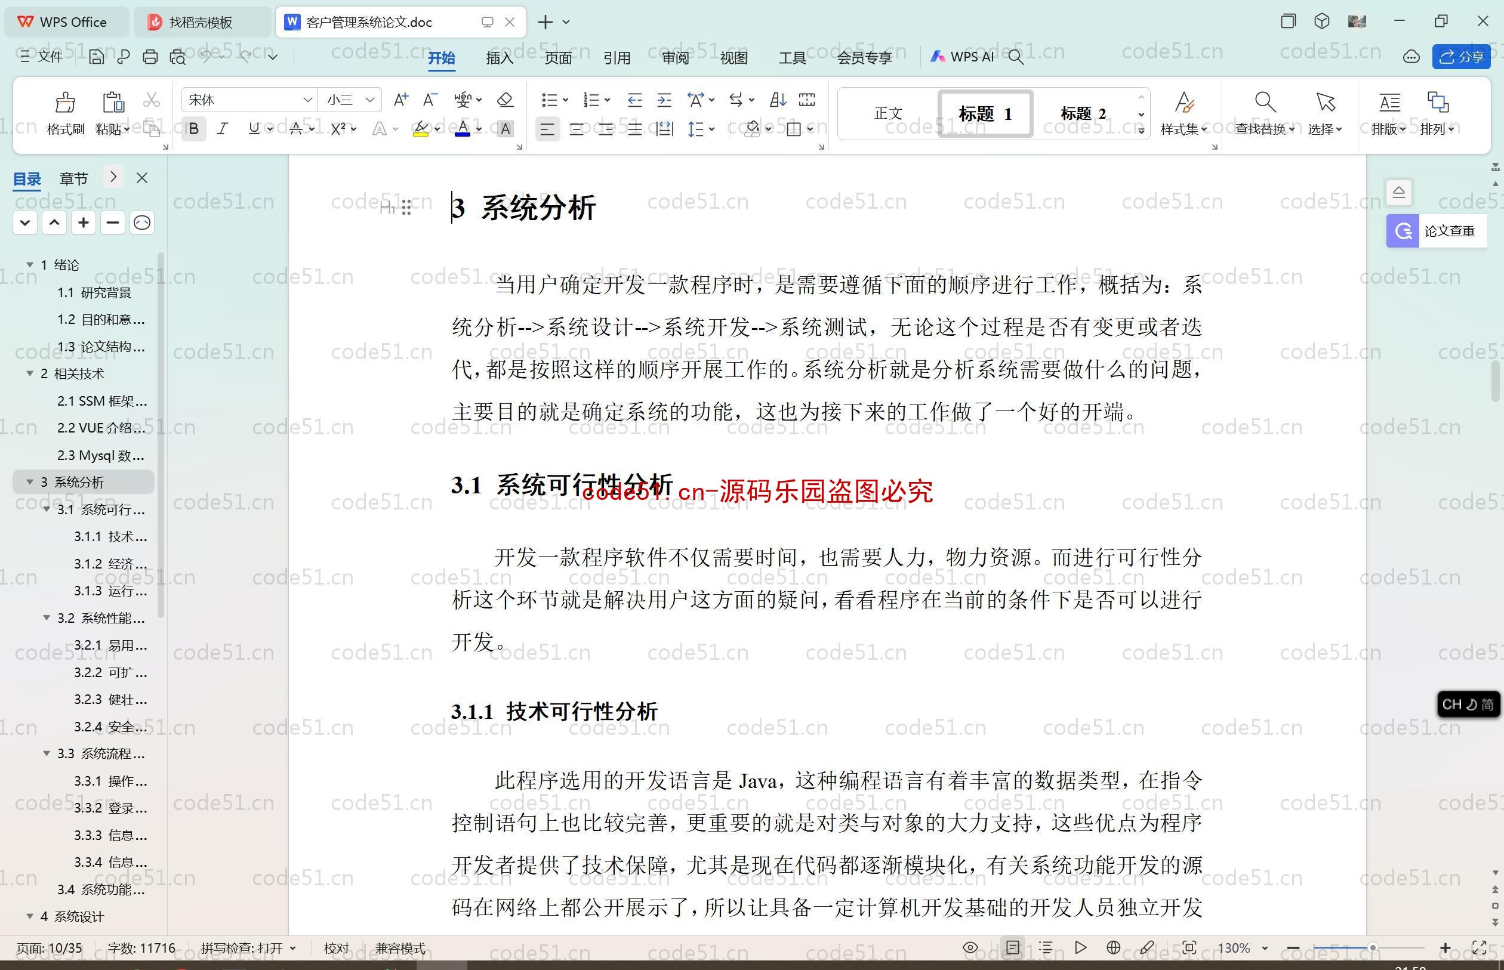The image size is (1504, 970).
Task: Open the line spacing dropdown
Action: [711, 130]
